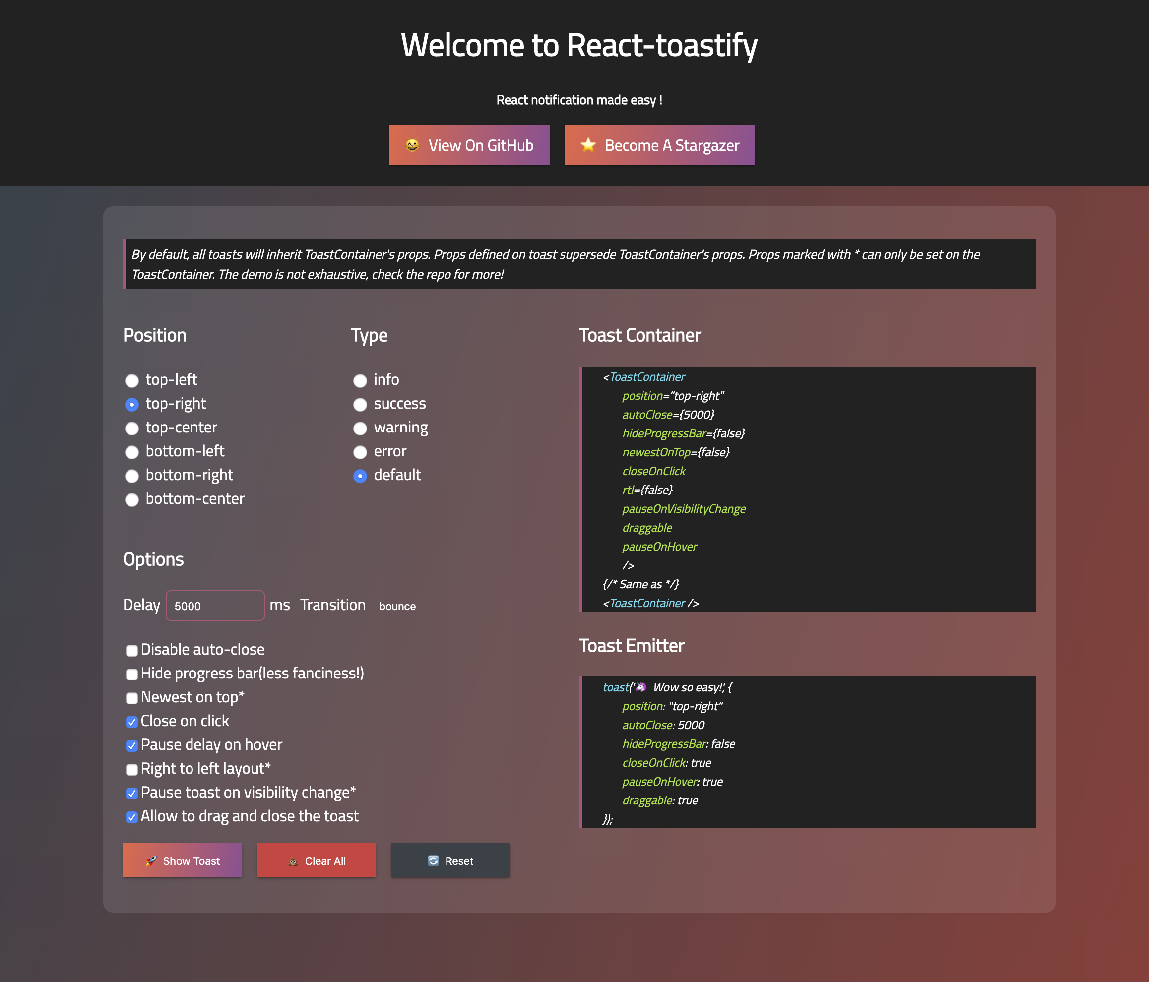This screenshot has width=1149, height=982.
Task: Click the Delay input field
Action: point(215,606)
